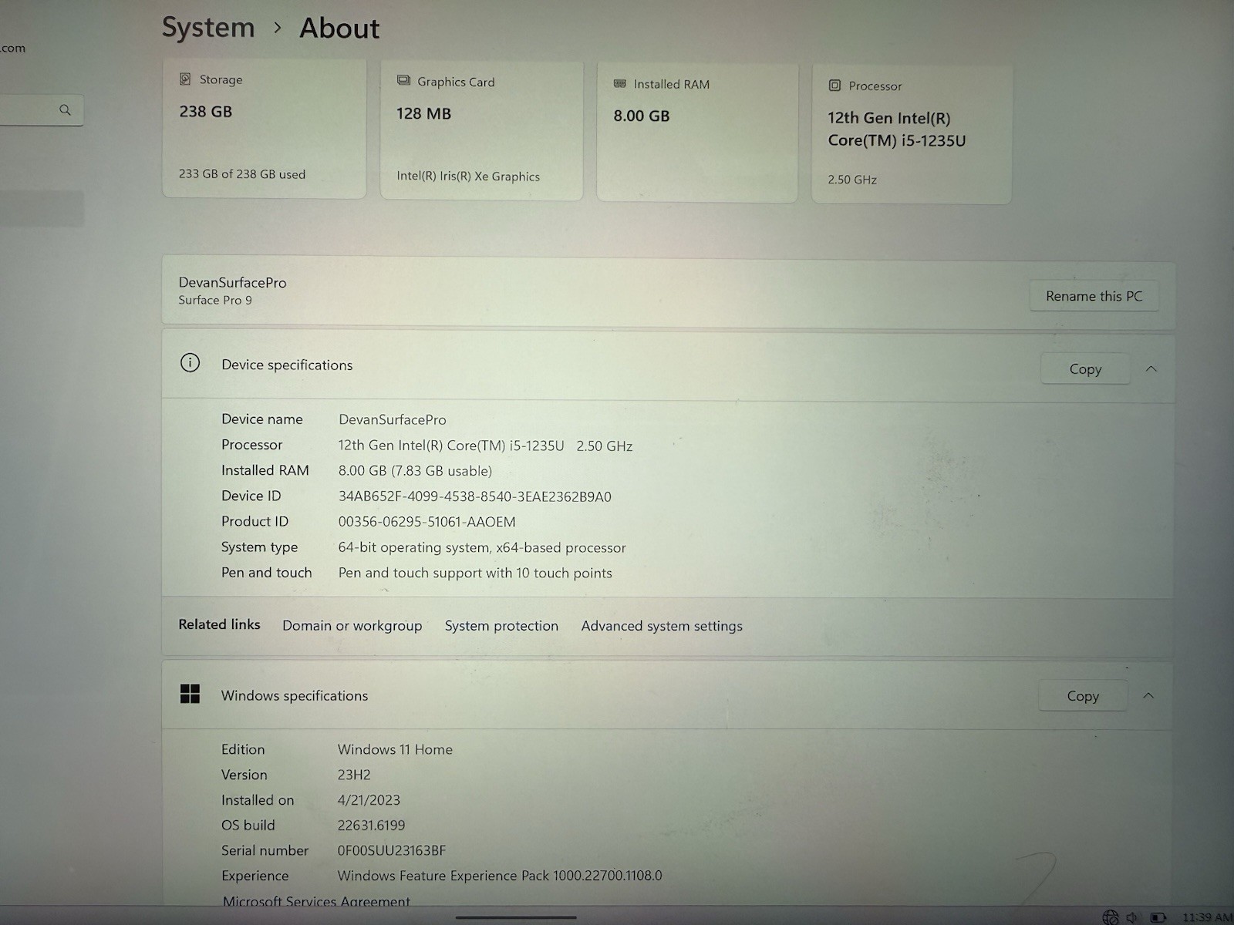Screen dimensions: 1234x925
Task: Click the 'About' page heading
Action: (x=339, y=29)
